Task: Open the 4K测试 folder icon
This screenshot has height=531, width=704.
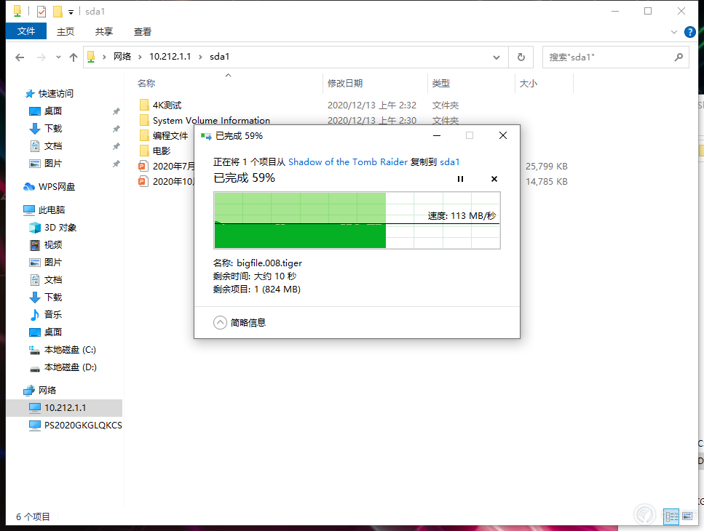Action: click(x=144, y=105)
